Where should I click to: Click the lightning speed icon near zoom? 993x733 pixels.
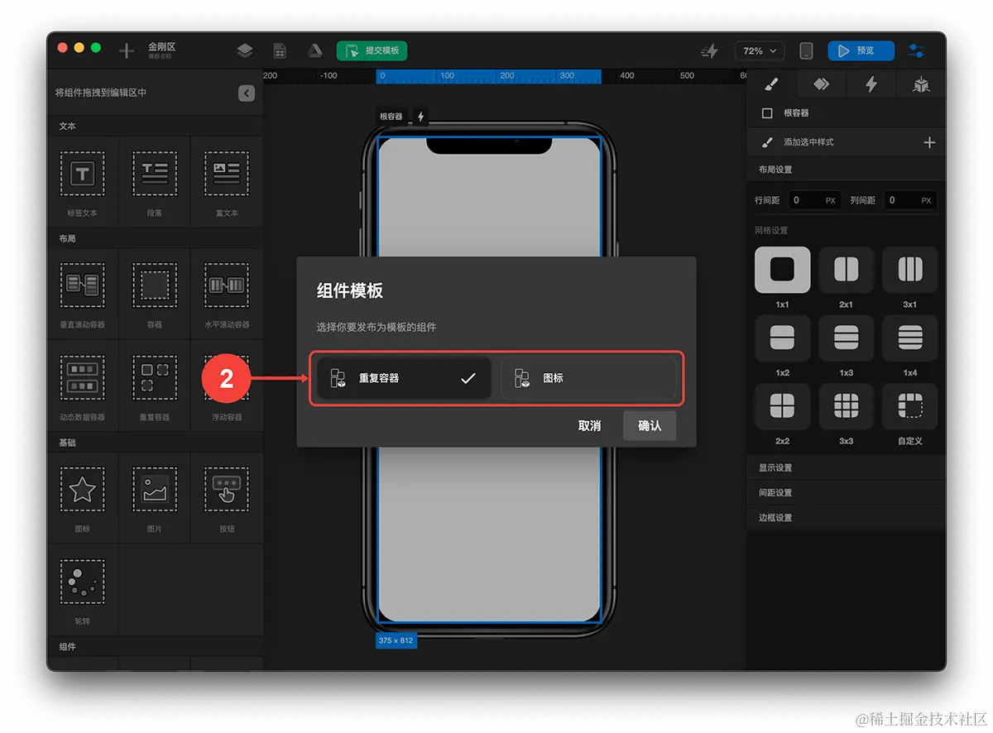709,51
